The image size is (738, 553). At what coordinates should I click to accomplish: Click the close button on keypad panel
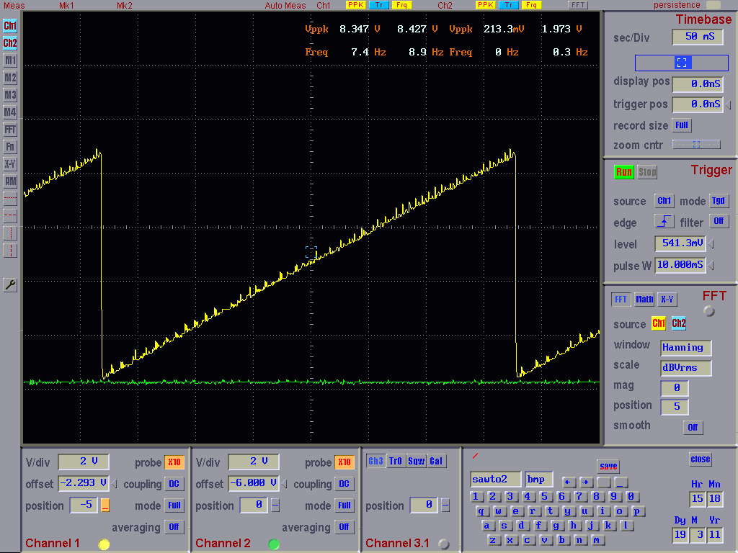[x=701, y=459]
